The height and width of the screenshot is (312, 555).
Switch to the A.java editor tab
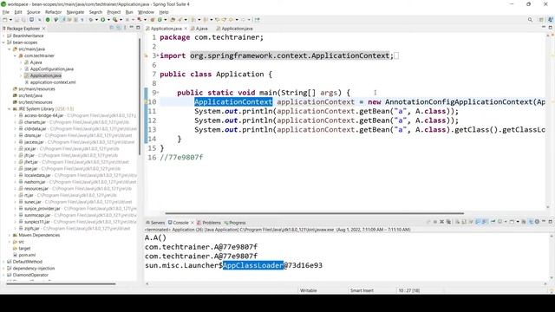click(x=199, y=29)
